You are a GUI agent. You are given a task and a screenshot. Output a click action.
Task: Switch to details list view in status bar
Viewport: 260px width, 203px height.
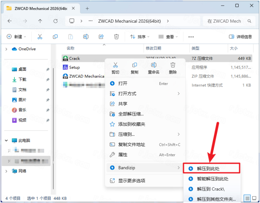tap(248, 198)
